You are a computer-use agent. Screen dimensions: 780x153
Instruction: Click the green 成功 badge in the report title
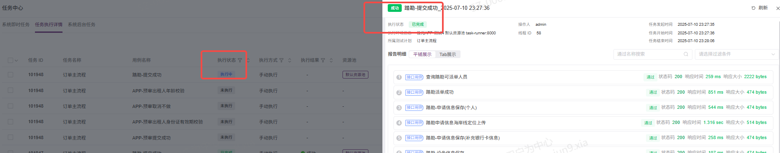point(395,8)
